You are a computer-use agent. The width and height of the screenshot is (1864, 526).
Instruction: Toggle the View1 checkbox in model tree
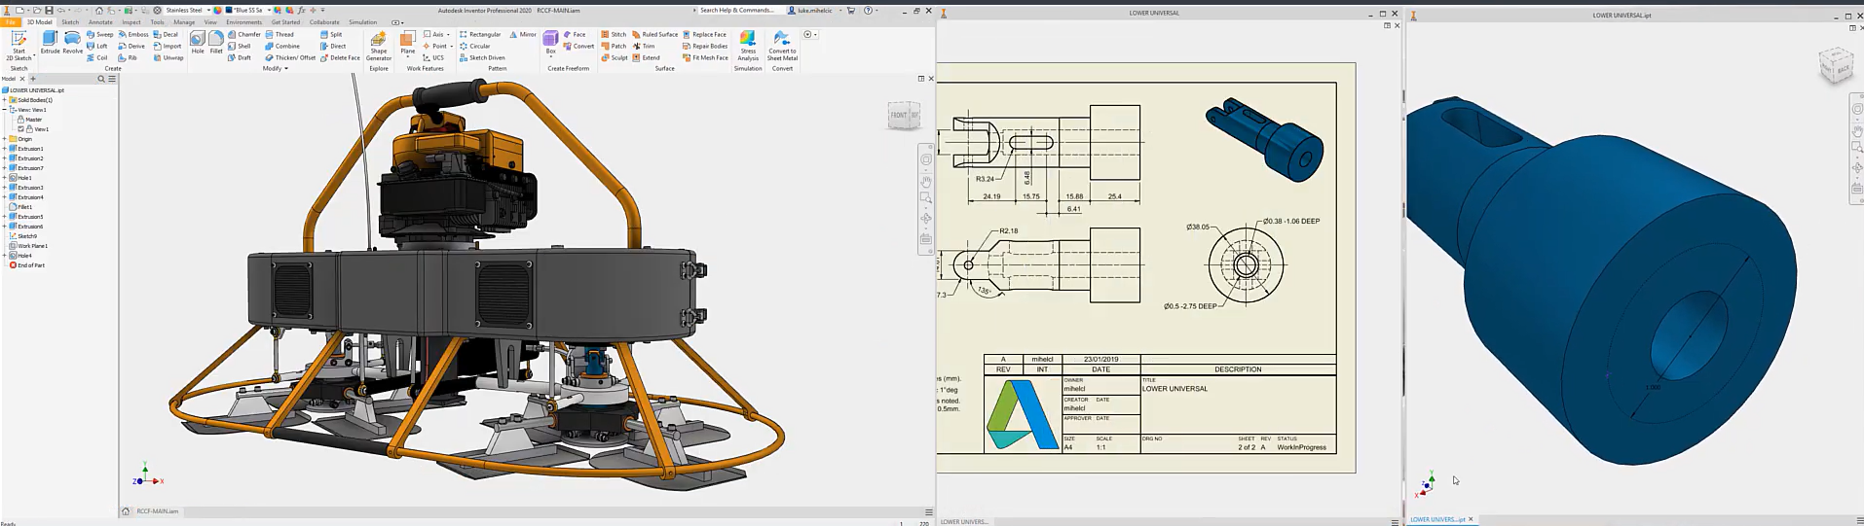click(21, 128)
